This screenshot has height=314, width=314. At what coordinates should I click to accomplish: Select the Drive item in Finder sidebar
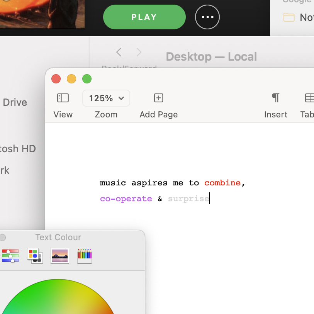[15, 102]
